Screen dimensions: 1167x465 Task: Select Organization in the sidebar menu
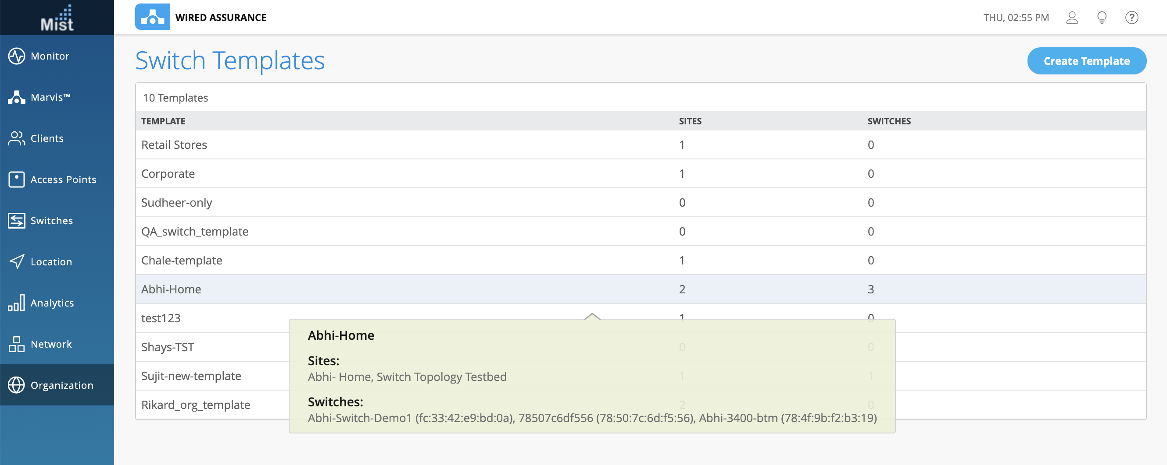61,385
